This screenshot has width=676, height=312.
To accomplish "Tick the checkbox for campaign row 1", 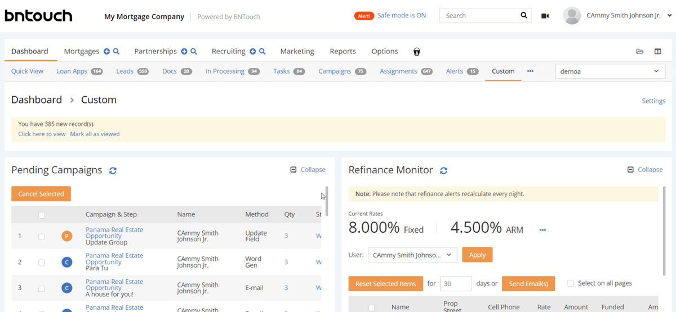I will coord(42,236).
